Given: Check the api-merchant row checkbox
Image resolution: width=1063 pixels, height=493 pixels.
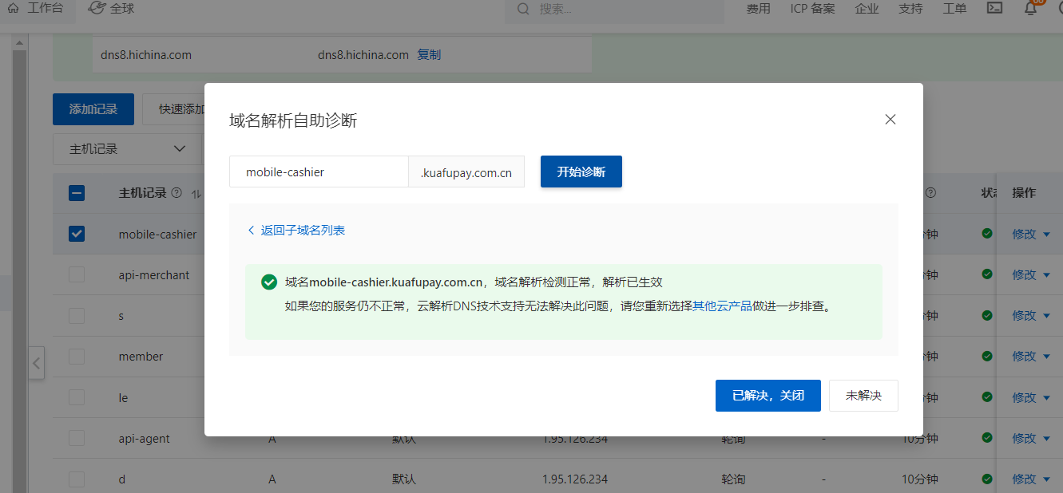Looking at the screenshot, I should pos(77,274).
